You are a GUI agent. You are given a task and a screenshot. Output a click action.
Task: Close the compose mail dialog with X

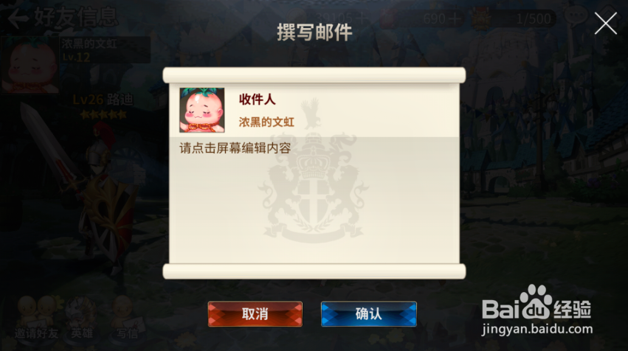pos(606,23)
